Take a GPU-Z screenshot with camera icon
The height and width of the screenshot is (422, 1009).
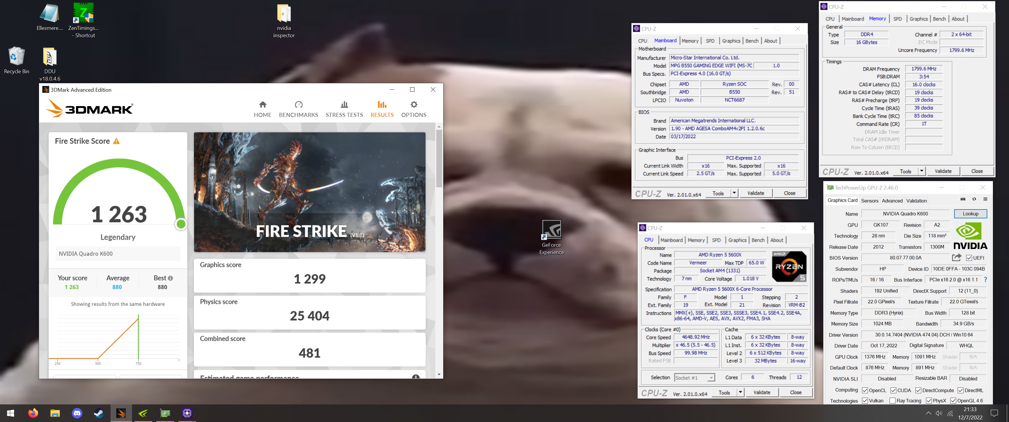963,199
